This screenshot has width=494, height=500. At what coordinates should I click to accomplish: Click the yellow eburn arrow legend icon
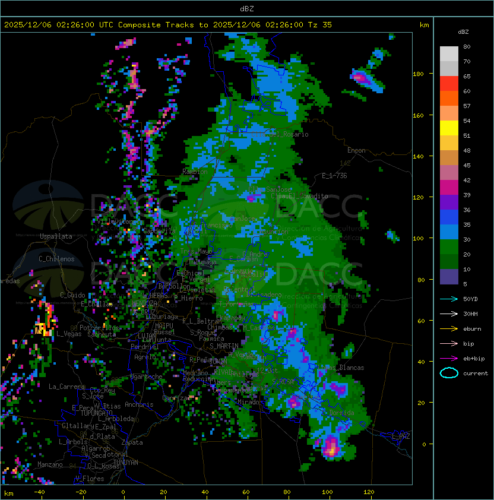pos(449,329)
